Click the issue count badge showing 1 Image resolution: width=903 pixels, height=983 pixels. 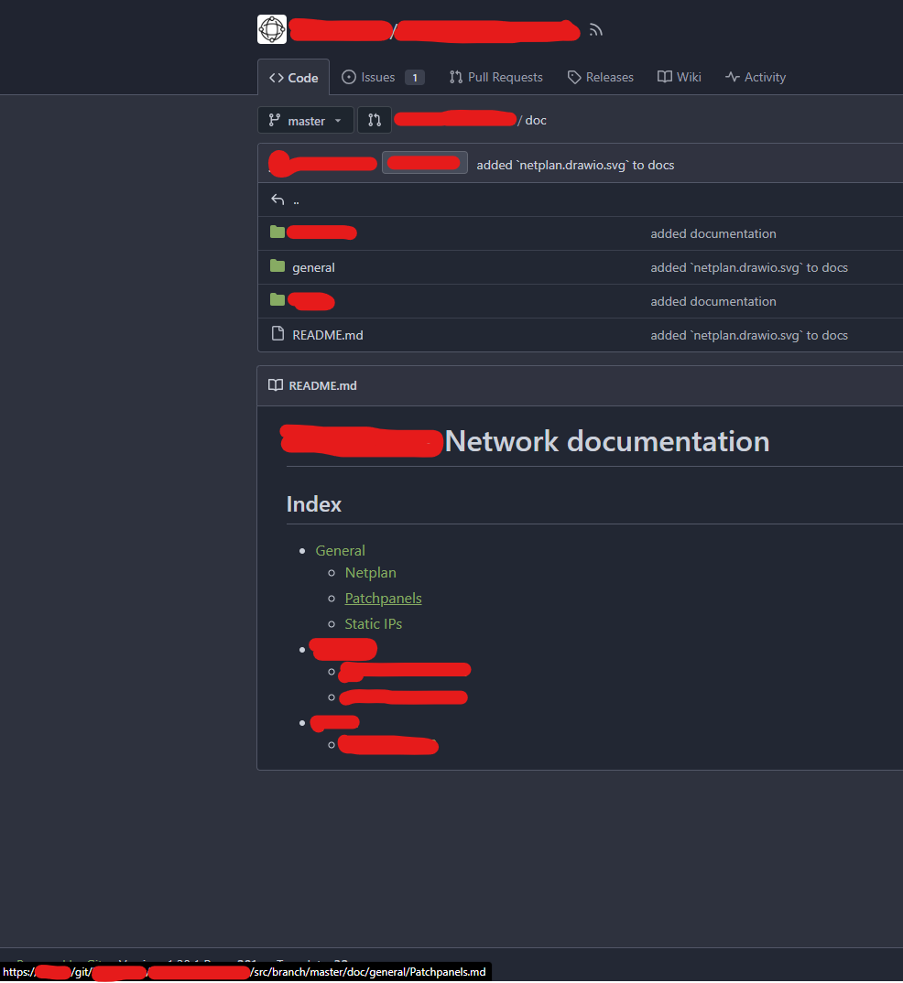click(414, 77)
